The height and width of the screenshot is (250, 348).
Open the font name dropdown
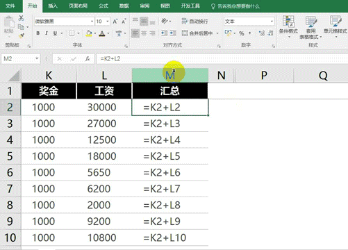coord(92,22)
